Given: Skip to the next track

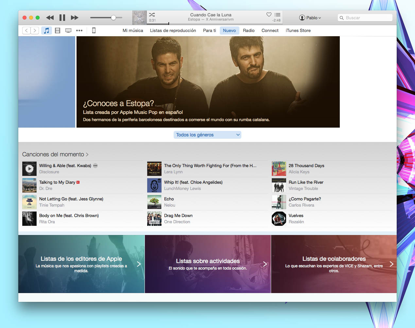Looking at the screenshot, I should pos(75,18).
